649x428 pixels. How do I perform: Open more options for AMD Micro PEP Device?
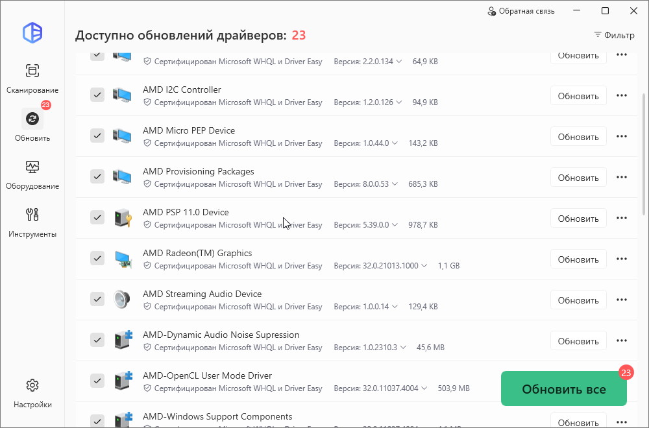pos(622,136)
